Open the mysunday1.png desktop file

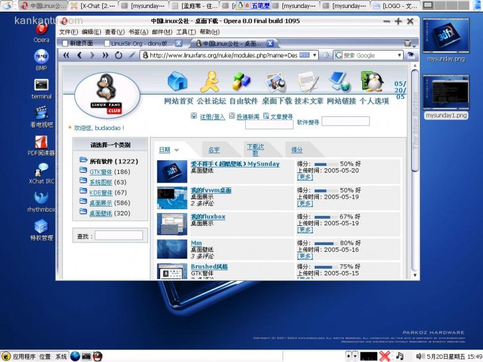point(446,97)
